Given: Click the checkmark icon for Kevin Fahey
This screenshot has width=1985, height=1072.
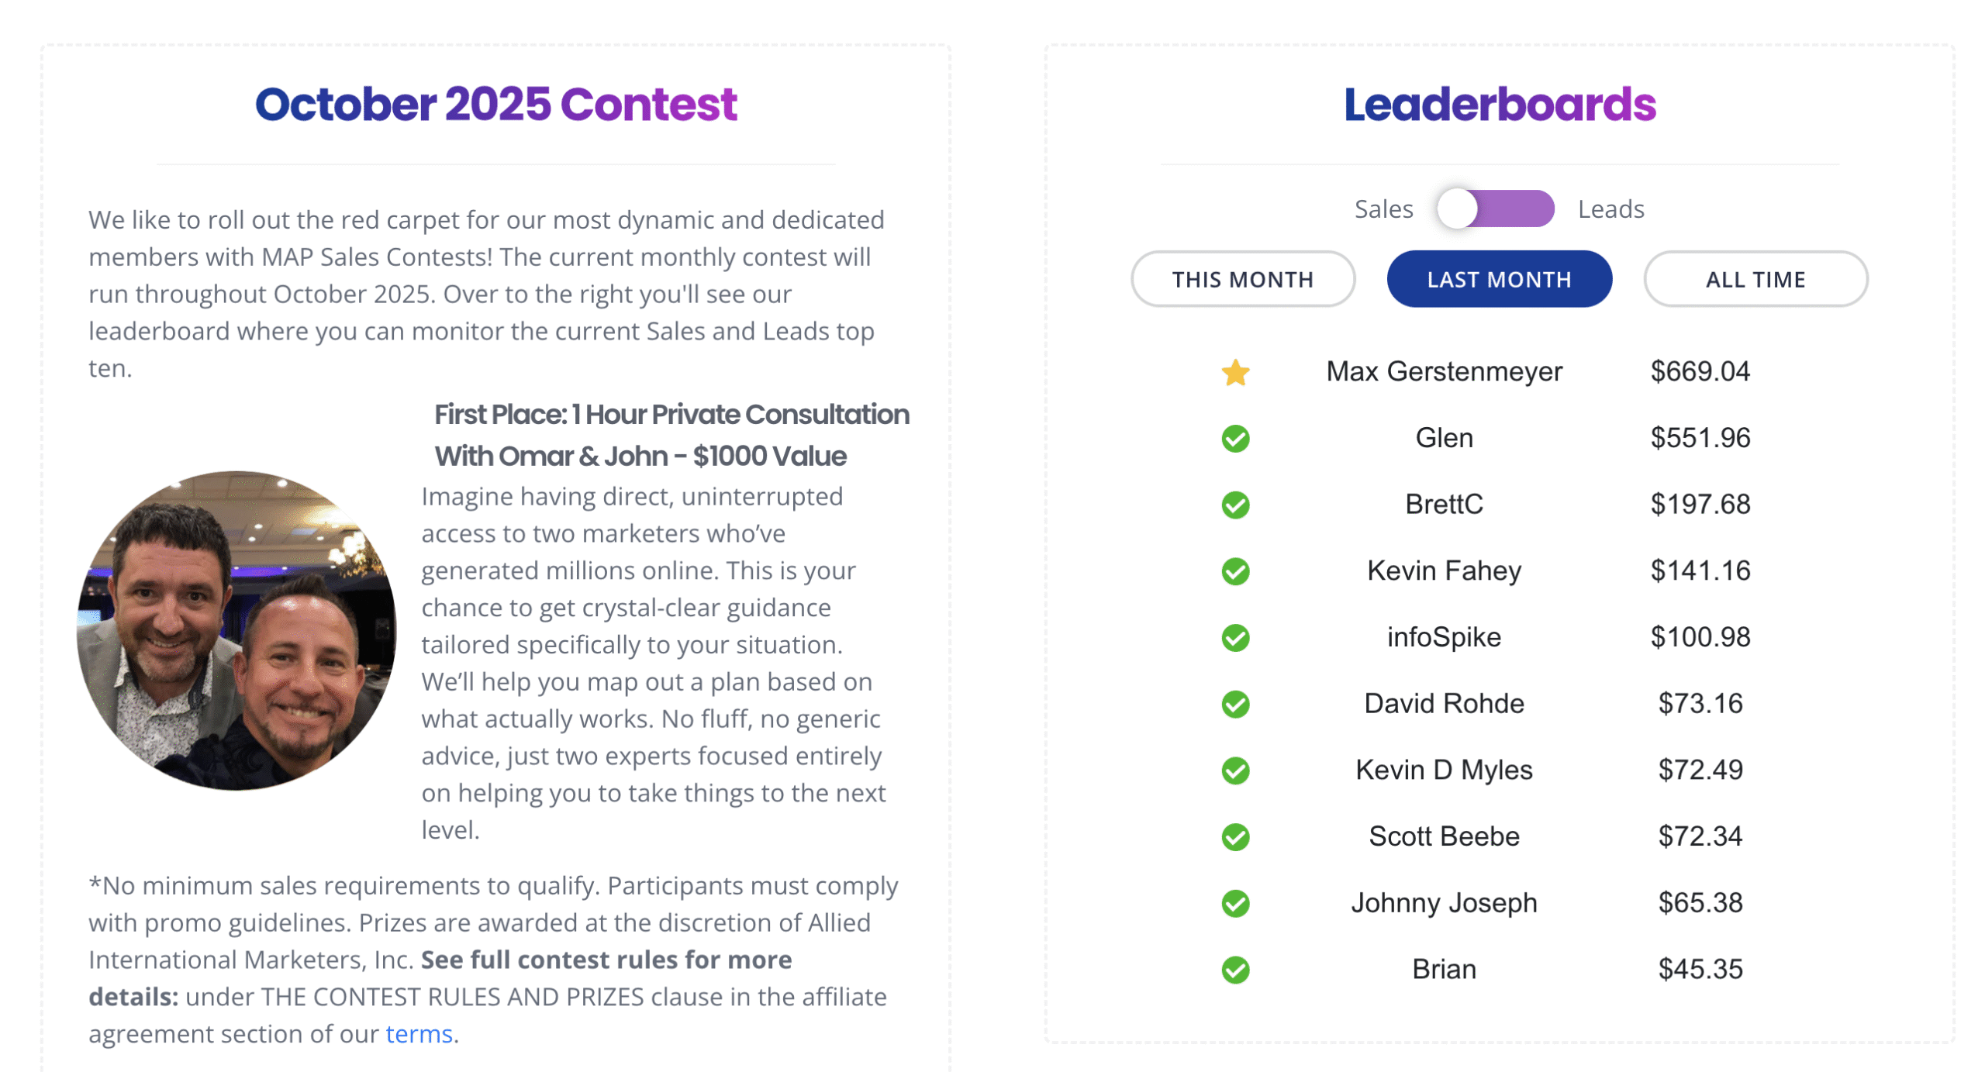Looking at the screenshot, I should 1234,572.
